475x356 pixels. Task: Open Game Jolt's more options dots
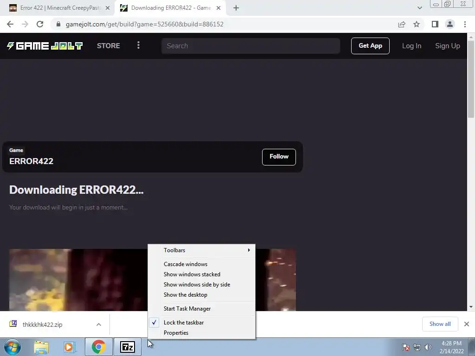138,45
